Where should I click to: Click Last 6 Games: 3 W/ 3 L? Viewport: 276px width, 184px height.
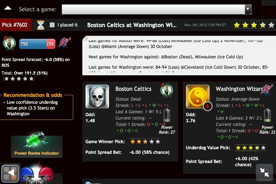239,118
